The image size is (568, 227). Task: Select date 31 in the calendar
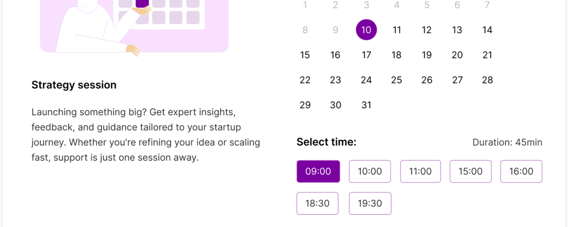(x=366, y=105)
